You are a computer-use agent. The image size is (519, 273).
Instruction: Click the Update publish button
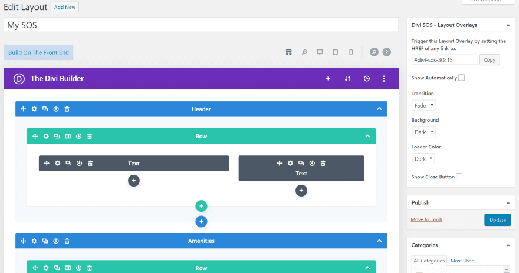498,220
